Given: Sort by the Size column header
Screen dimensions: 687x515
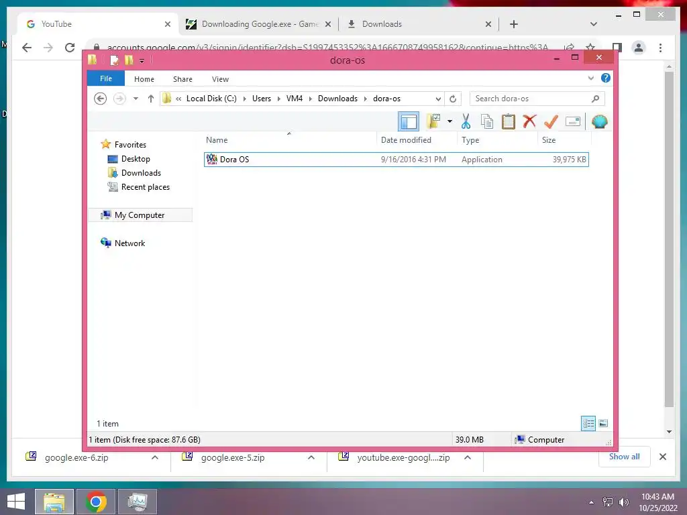Looking at the screenshot, I should pyautogui.click(x=564, y=140).
